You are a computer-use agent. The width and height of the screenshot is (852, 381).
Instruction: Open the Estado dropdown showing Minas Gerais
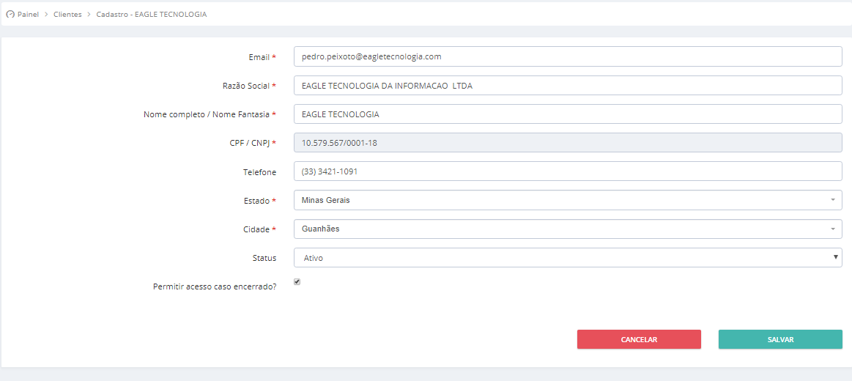pos(568,200)
